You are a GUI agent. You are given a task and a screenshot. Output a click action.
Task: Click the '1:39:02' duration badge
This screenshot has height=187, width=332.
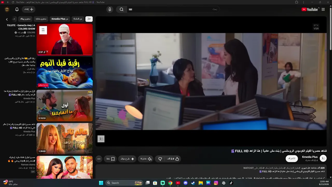[x=42, y=151]
